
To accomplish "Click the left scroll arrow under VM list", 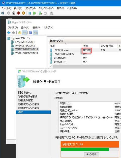I will [51, 66].
